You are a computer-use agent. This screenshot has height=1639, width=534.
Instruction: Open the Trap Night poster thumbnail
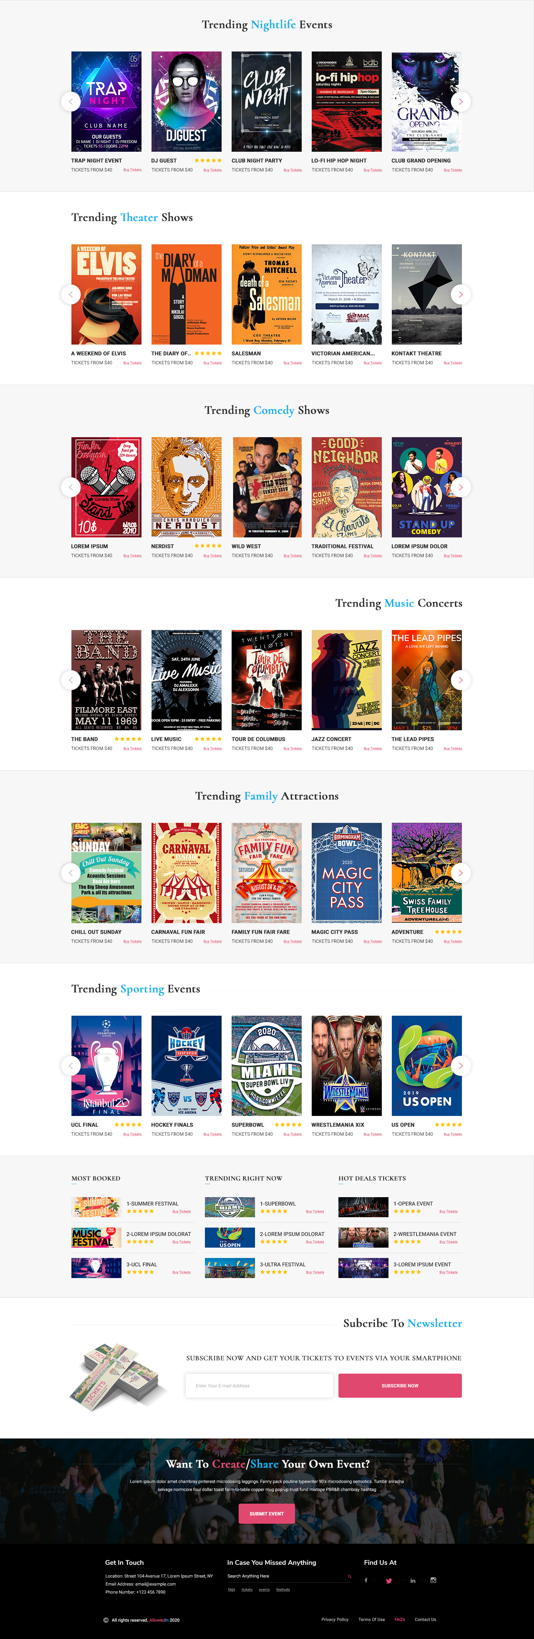tap(106, 101)
